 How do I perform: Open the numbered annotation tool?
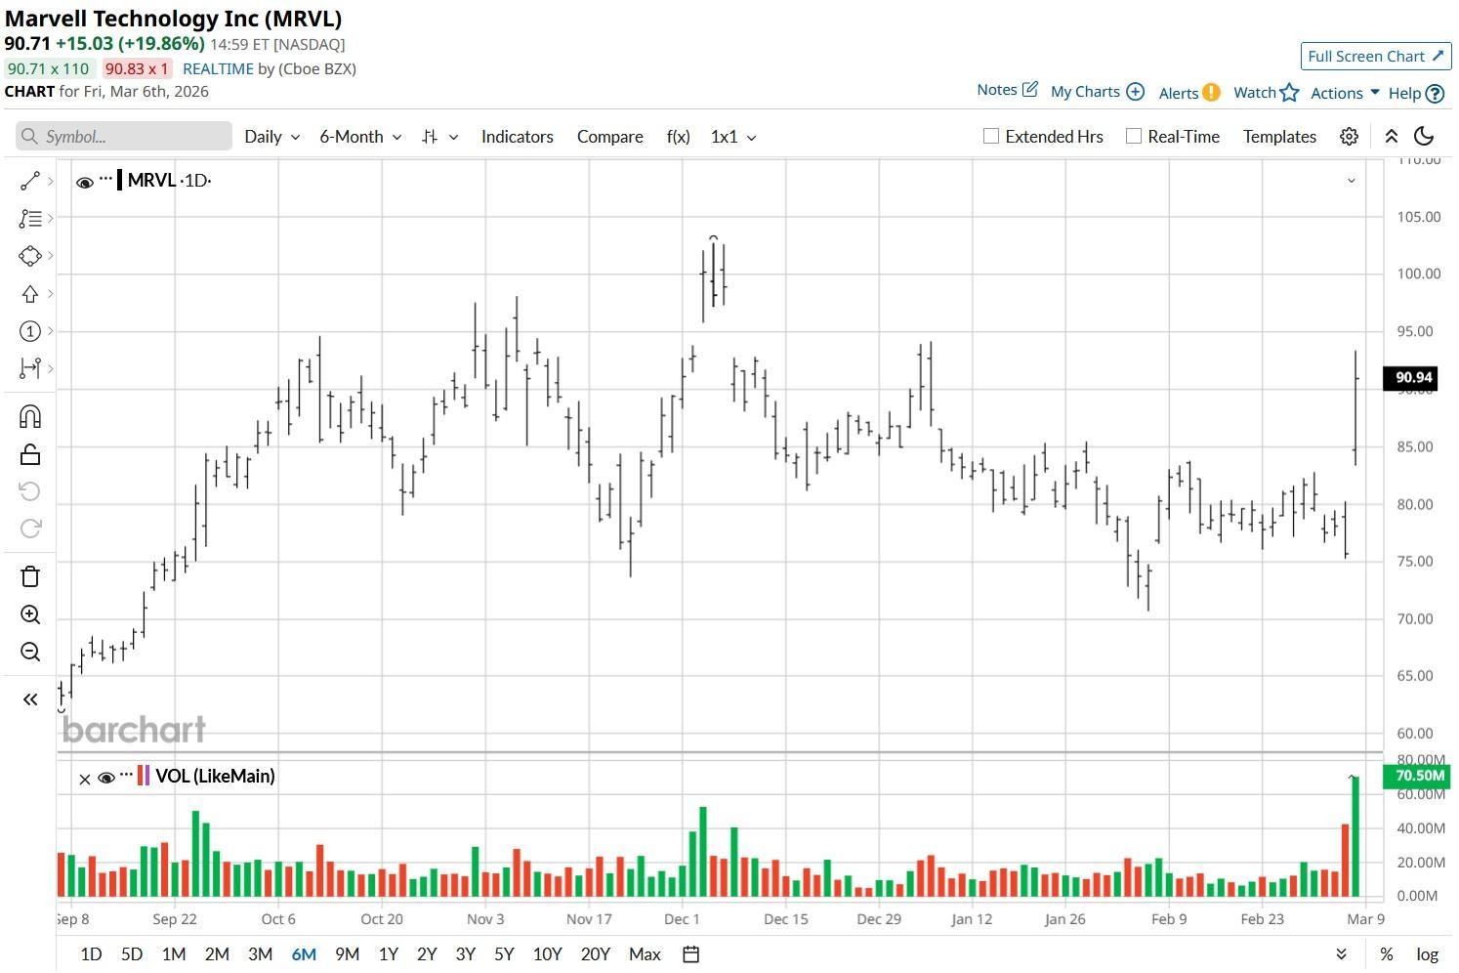(30, 331)
